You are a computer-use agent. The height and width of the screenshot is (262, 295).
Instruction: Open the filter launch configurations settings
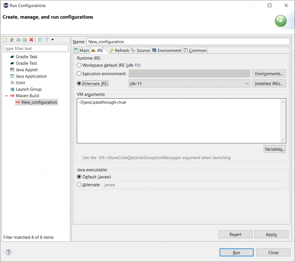pyautogui.click(x=46, y=40)
